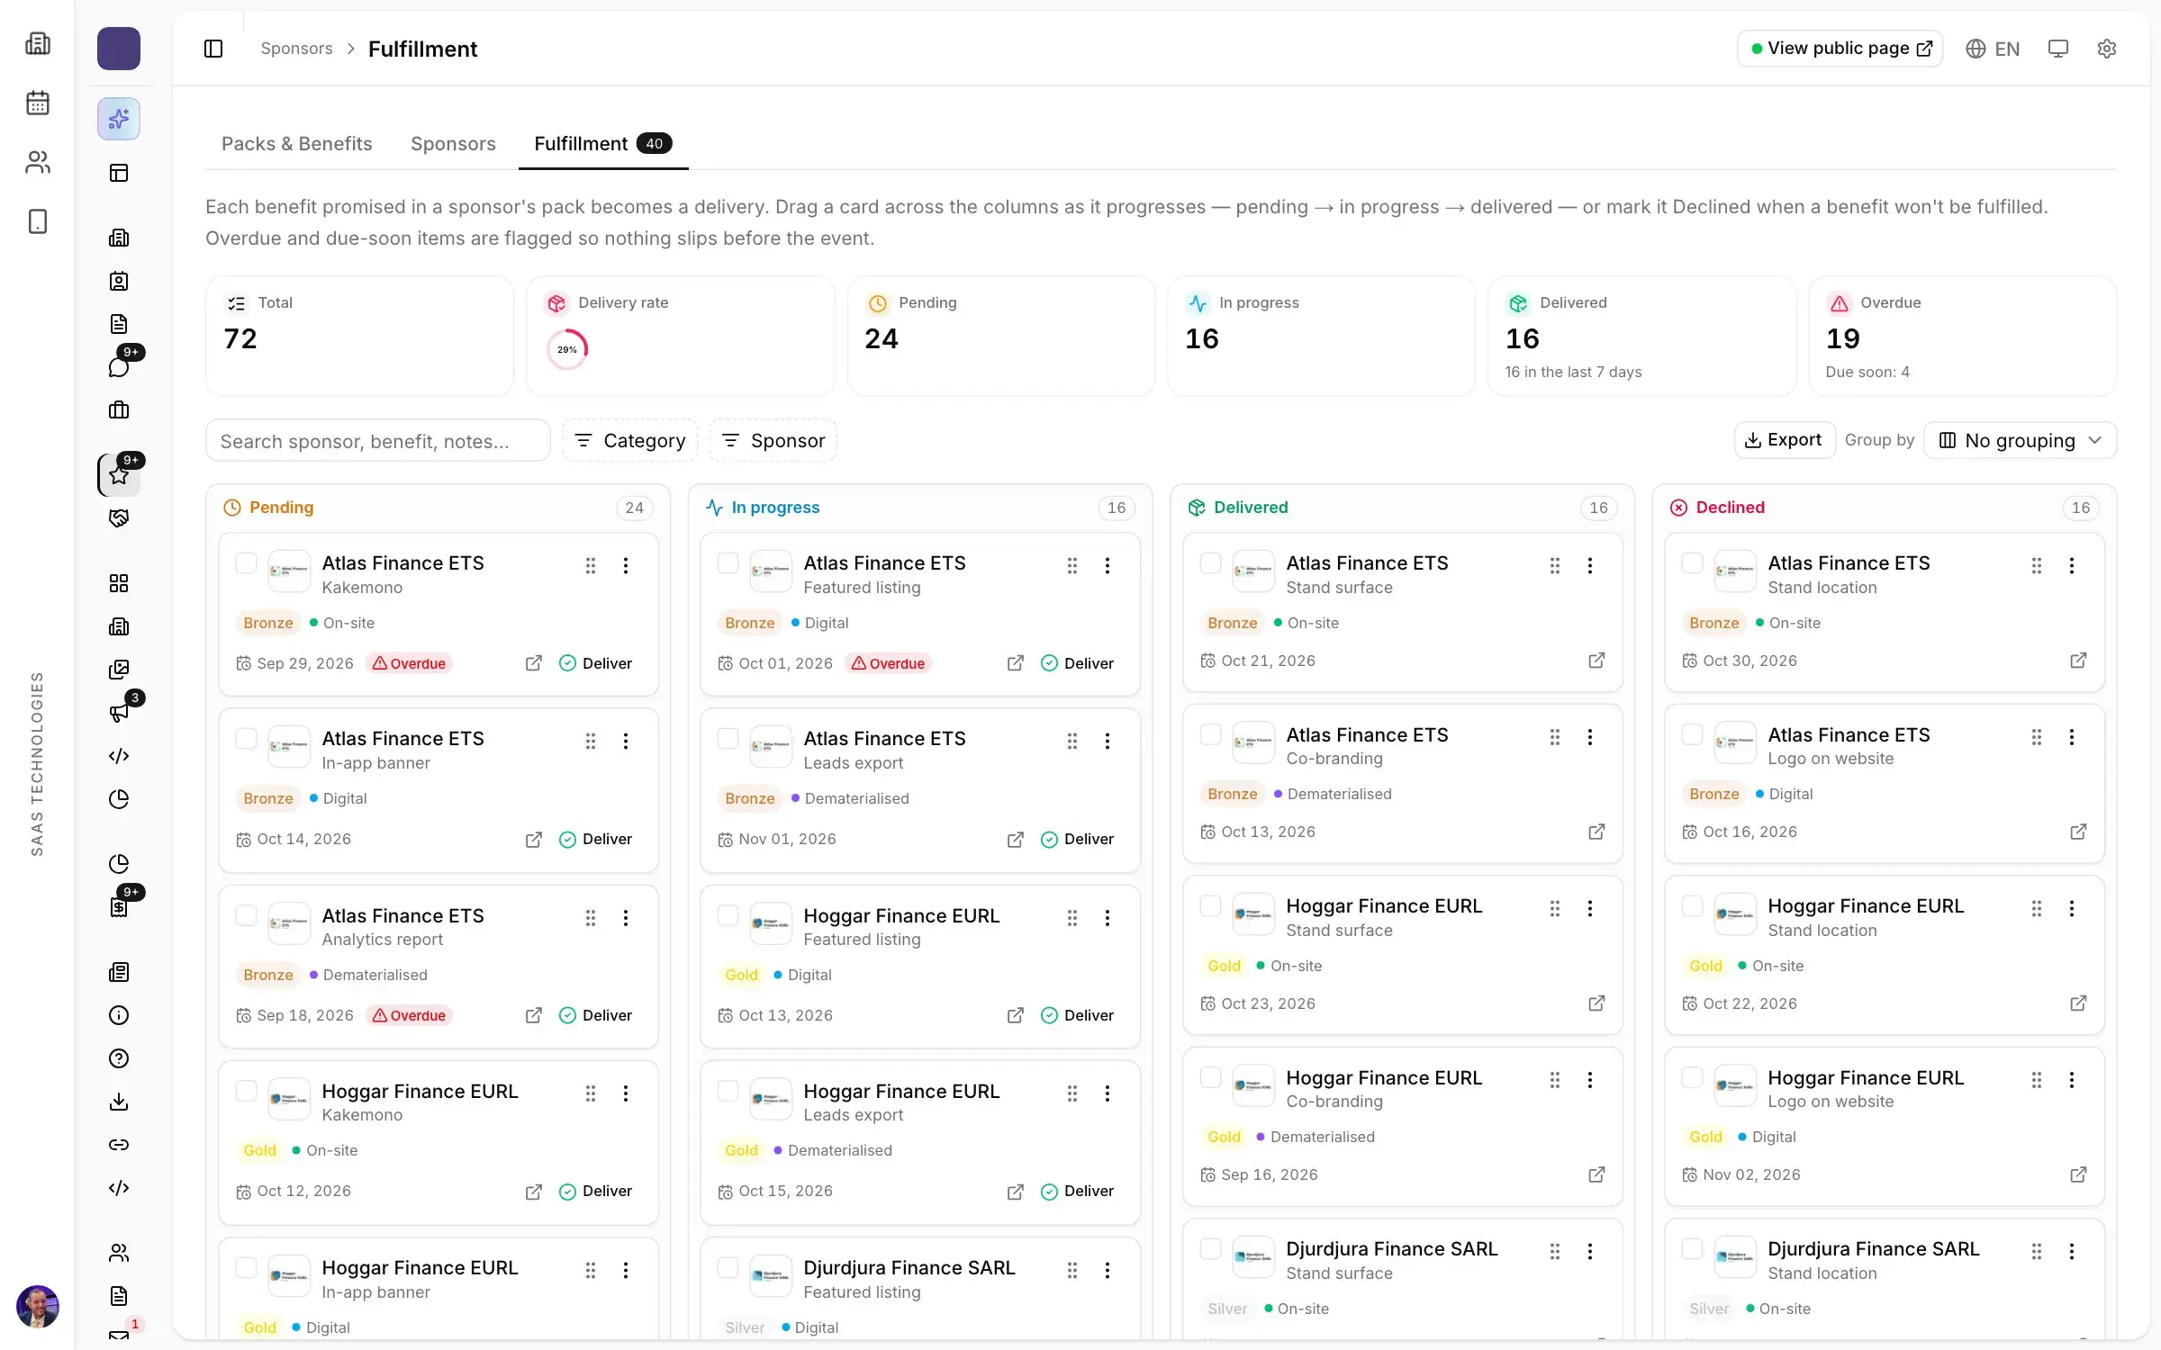The width and height of the screenshot is (2161, 1350).
Task: Check the Atlas In-app banner card checkbox
Action: 246,739
